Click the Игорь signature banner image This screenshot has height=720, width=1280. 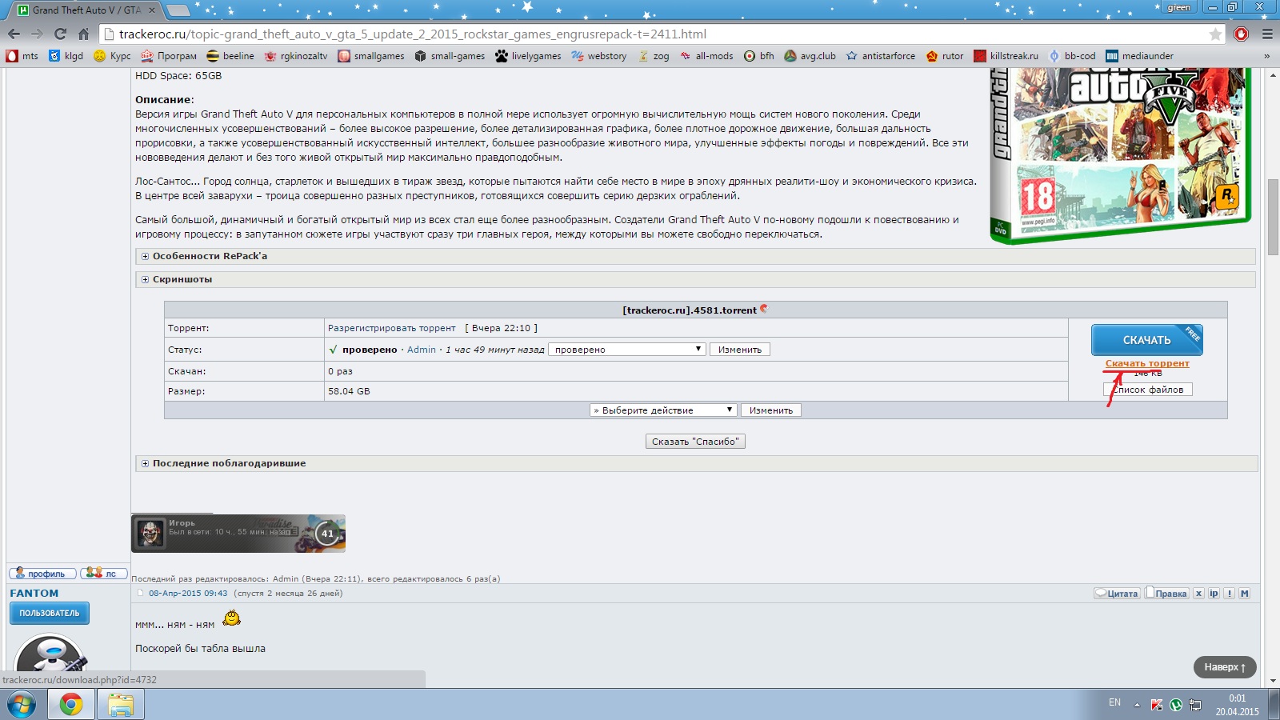238,534
